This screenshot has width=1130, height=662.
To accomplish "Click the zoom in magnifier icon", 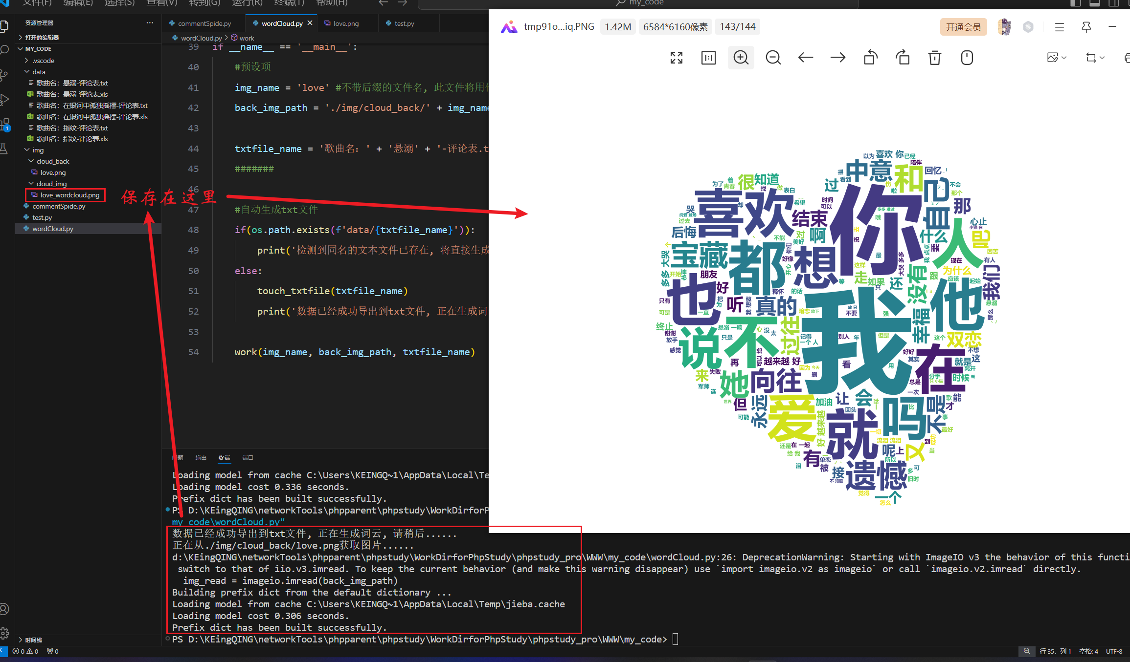I will [x=741, y=58].
